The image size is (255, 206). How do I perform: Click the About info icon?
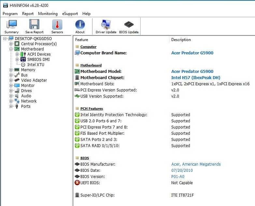coord(80,26)
